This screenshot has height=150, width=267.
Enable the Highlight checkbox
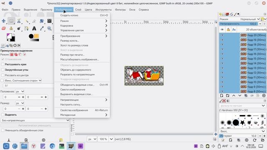[3, 115]
